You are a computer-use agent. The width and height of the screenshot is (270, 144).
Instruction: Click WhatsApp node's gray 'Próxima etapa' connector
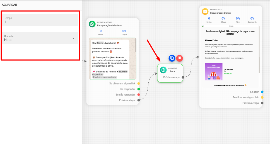[139, 100]
